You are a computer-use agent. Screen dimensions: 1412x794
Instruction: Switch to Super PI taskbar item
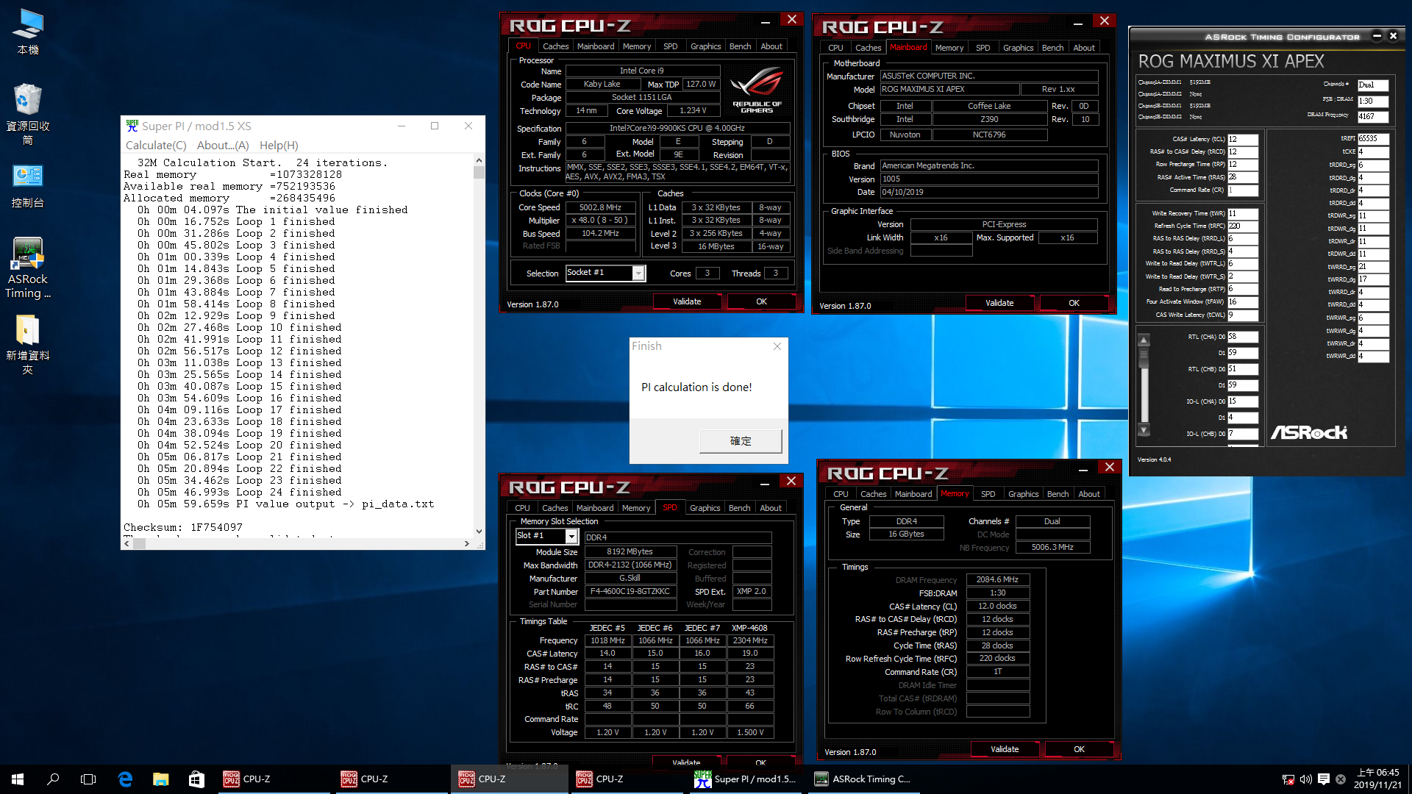[x=745, y=779]
